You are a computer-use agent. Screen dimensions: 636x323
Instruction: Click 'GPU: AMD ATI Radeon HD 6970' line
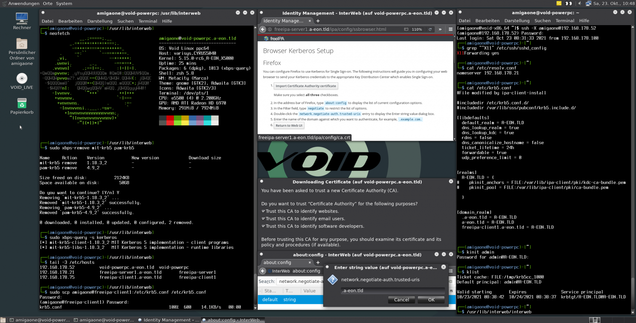pyautogui.click(x=192, y=103)
